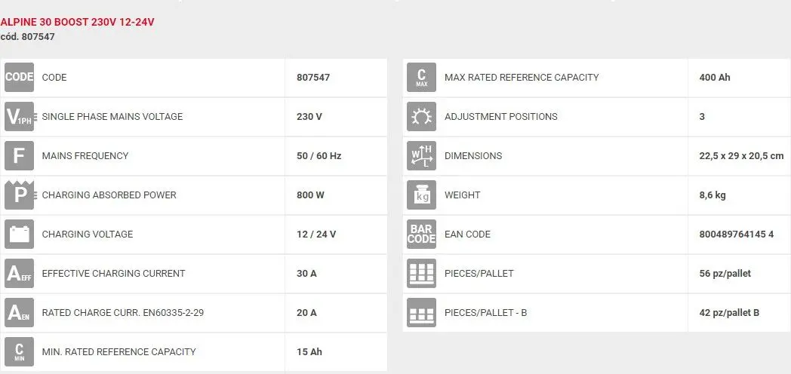This screenshot has height=374, width=791.
Task: Click the EAN code number 800489764145 4
Action: [x=737, y=235]
